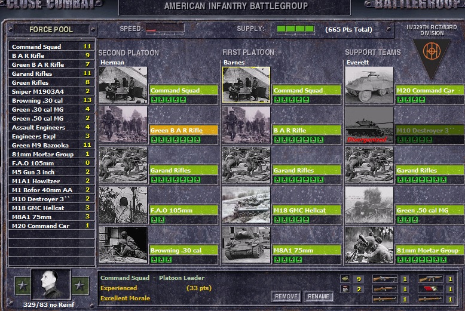Select Green .50 cal MG in Force Pool

(51, 118)
